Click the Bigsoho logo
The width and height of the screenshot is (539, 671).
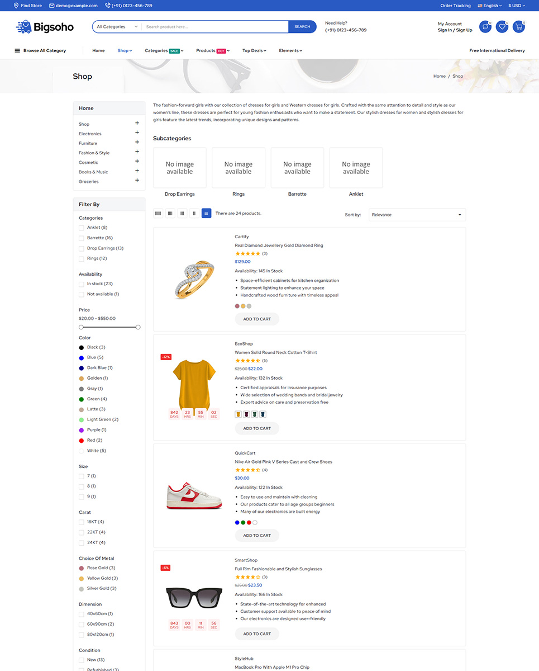(45, 26)
